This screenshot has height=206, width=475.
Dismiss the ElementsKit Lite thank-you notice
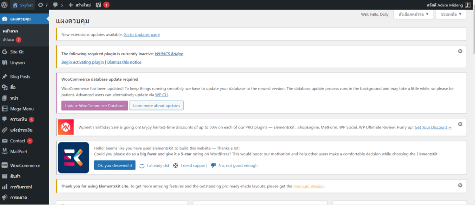[x=460, y=185]
